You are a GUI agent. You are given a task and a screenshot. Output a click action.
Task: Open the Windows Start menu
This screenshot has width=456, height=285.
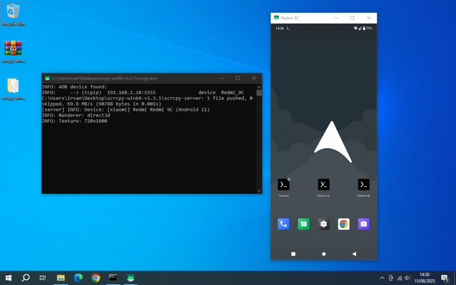tap(8, 278)
